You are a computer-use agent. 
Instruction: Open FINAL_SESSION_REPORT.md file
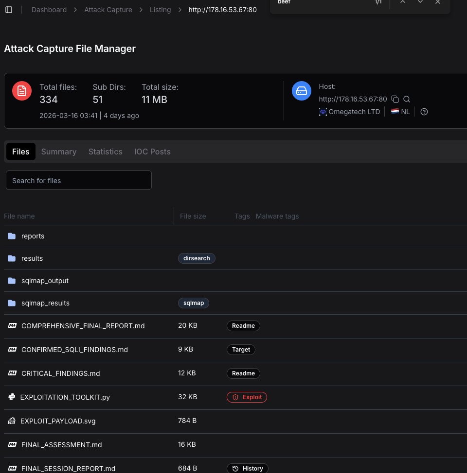[x=68, y=469]
